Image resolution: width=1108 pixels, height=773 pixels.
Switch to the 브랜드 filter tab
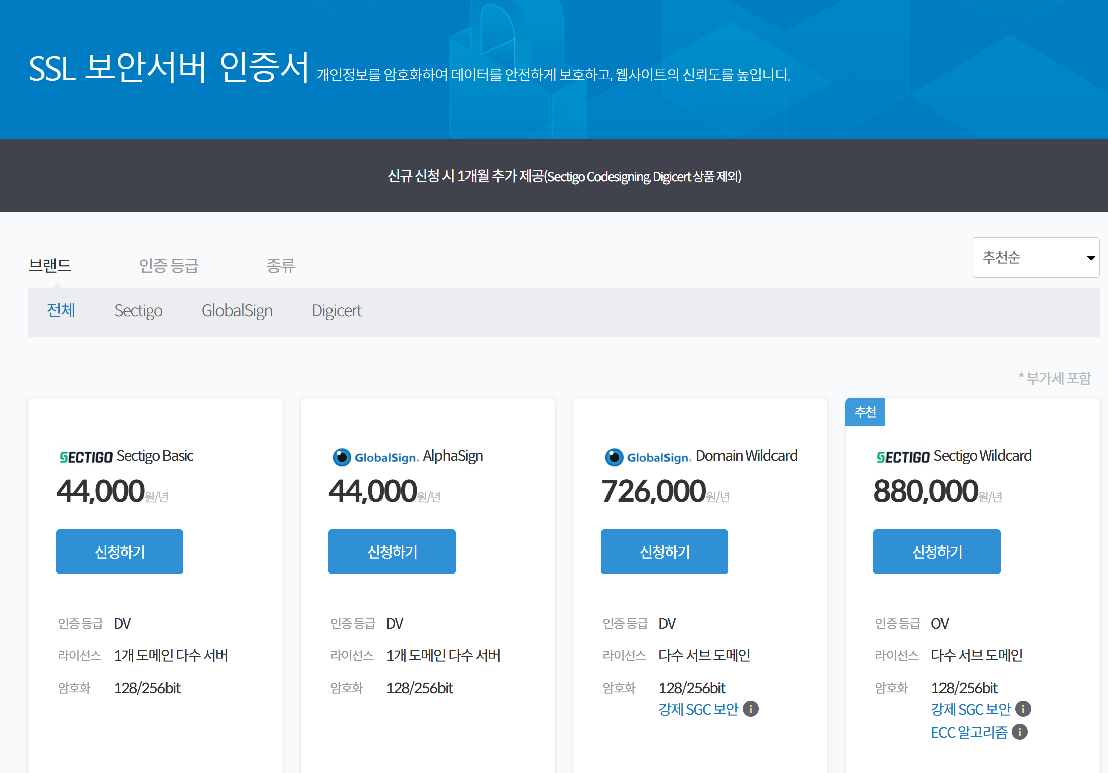pyautogui.click(x=49, y=265)
